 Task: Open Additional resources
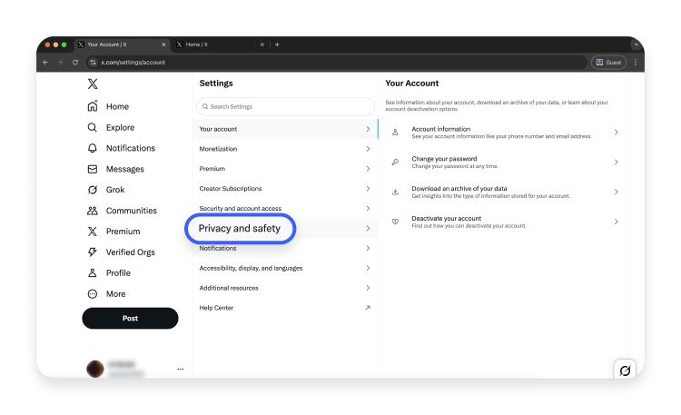(x=285, y=288)
